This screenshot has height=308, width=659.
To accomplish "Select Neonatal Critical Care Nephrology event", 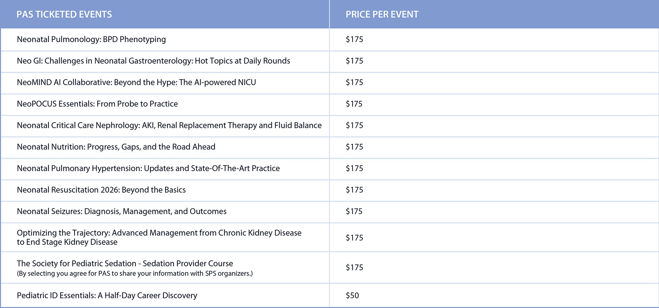I will pyautogui.click(x=169, y=126).
